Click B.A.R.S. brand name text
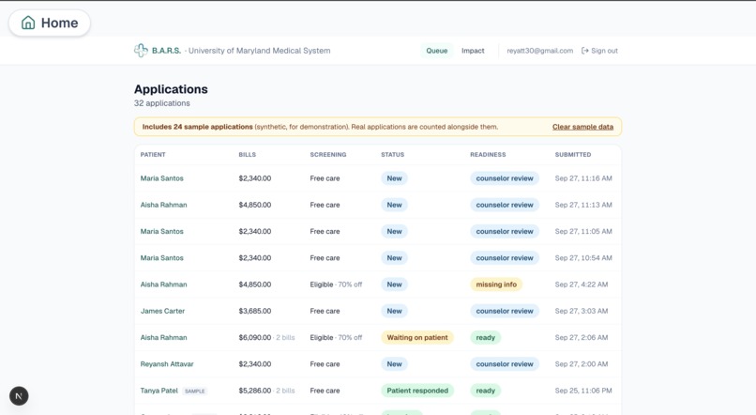Screen dimensions: 756x415 166,51
